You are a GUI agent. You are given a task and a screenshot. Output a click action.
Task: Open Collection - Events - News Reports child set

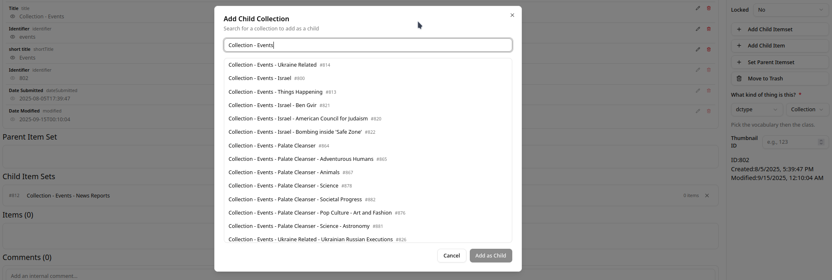(x=68, y=195)
